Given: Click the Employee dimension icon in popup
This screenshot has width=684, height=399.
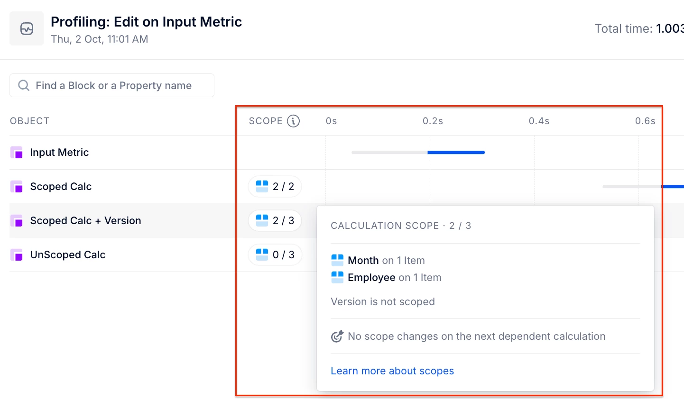Looking at the screenshot, I should [337, 277].
